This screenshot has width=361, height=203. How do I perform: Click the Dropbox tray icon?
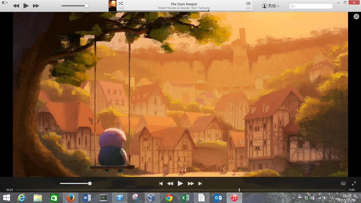tap(306, 198)
